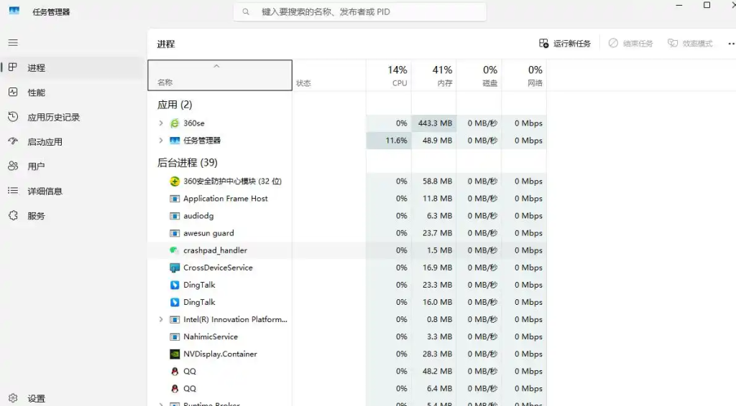This screenshot has height=406, width=736.
Task: Switch to the 启动应用 page
Action: [45, 142]
